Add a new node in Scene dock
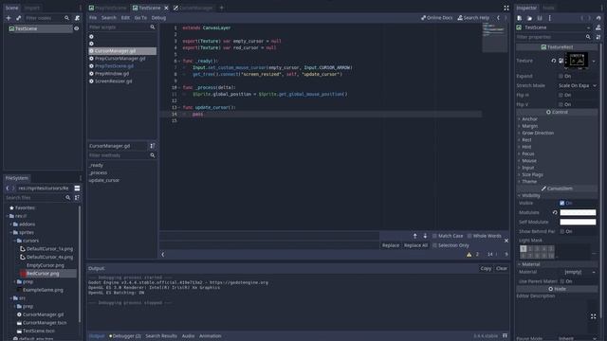Screen dimensions: 607x341 pos(9,18)
